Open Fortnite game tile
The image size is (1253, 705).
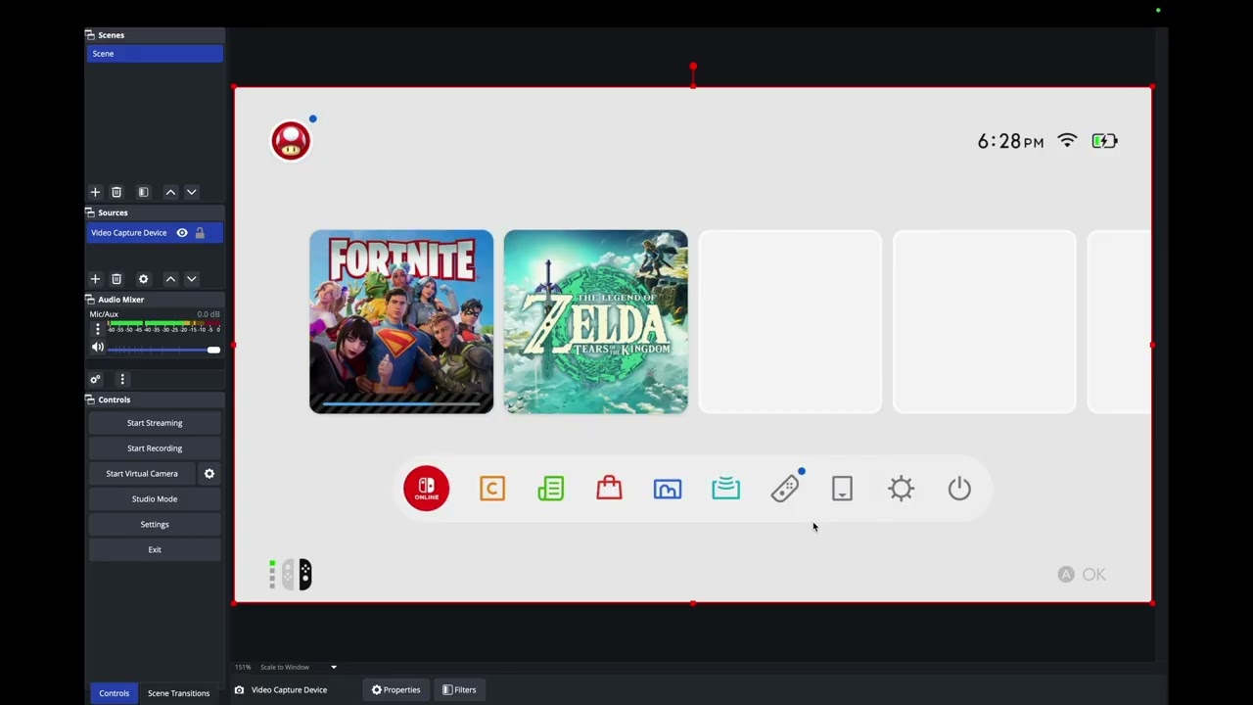tap(401, 322)
